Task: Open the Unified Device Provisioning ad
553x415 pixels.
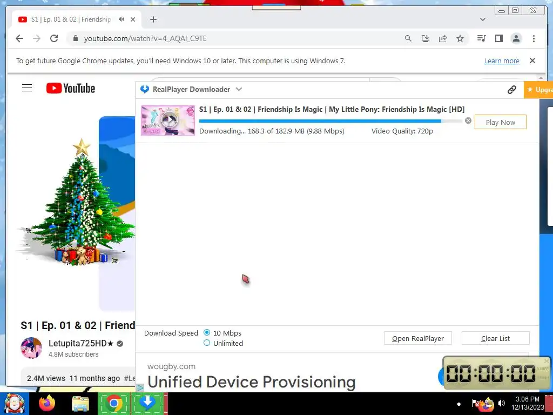Action: 252,382
